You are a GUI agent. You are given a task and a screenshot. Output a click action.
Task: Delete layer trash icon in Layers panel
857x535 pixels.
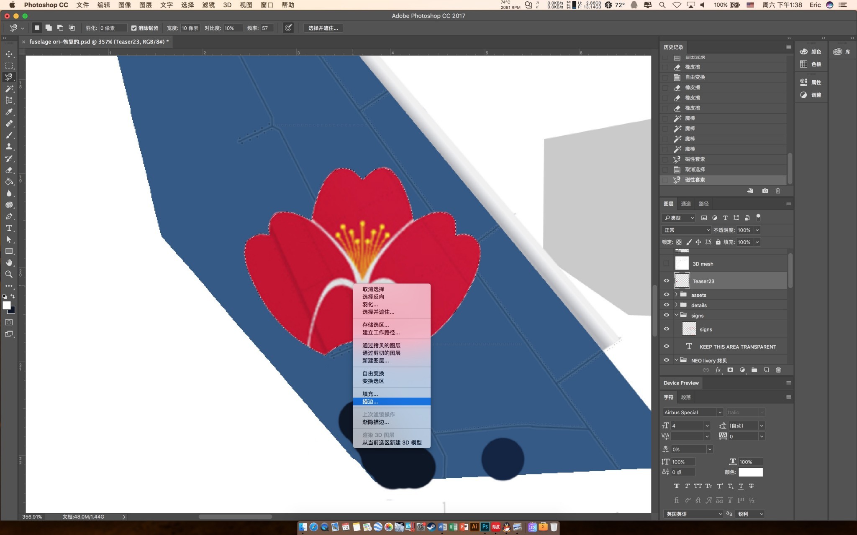778,370
